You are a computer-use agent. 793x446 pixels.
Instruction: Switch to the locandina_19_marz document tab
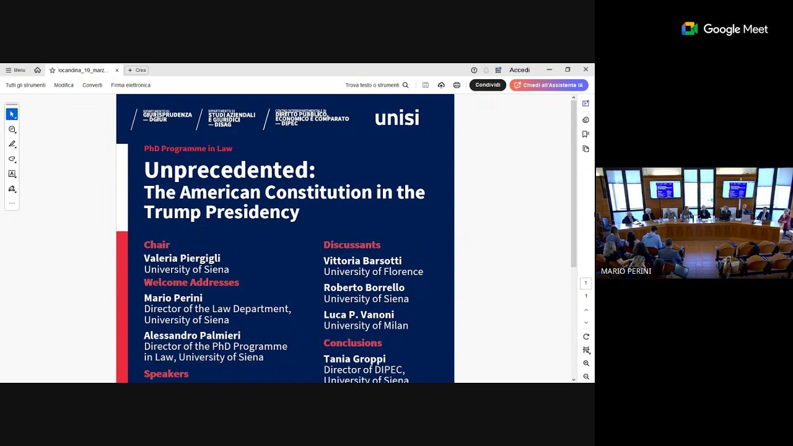coord(84,70)
